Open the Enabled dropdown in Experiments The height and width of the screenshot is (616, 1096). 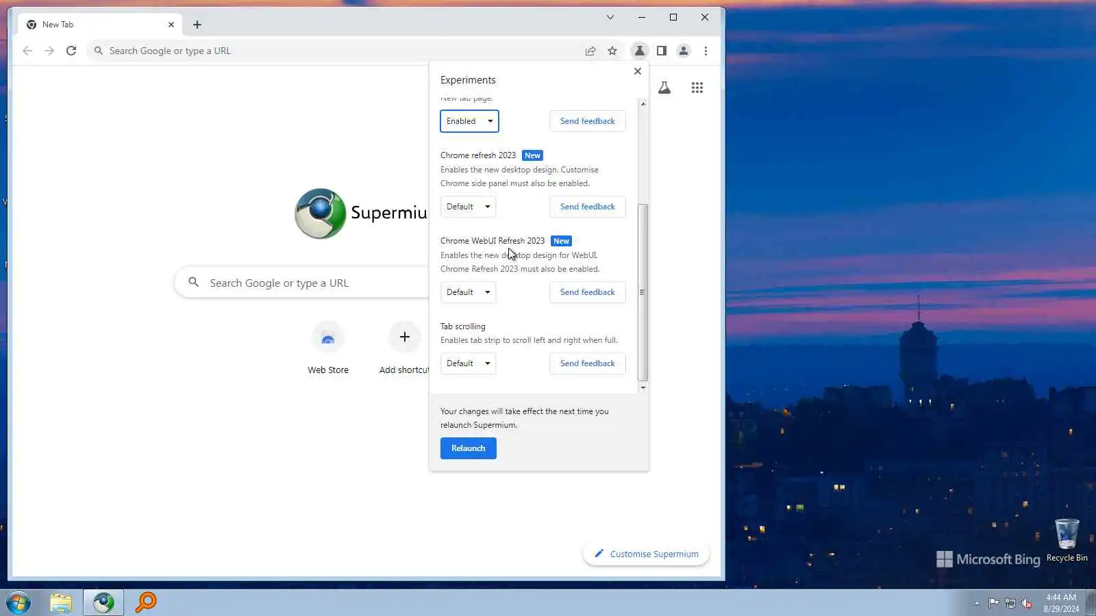click(x=469, y=121)
